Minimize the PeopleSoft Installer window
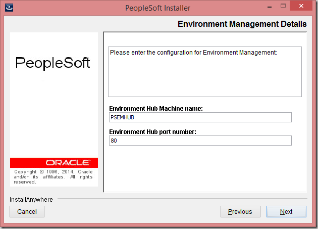This screenshot has width=318, height=229. point(270,7)
